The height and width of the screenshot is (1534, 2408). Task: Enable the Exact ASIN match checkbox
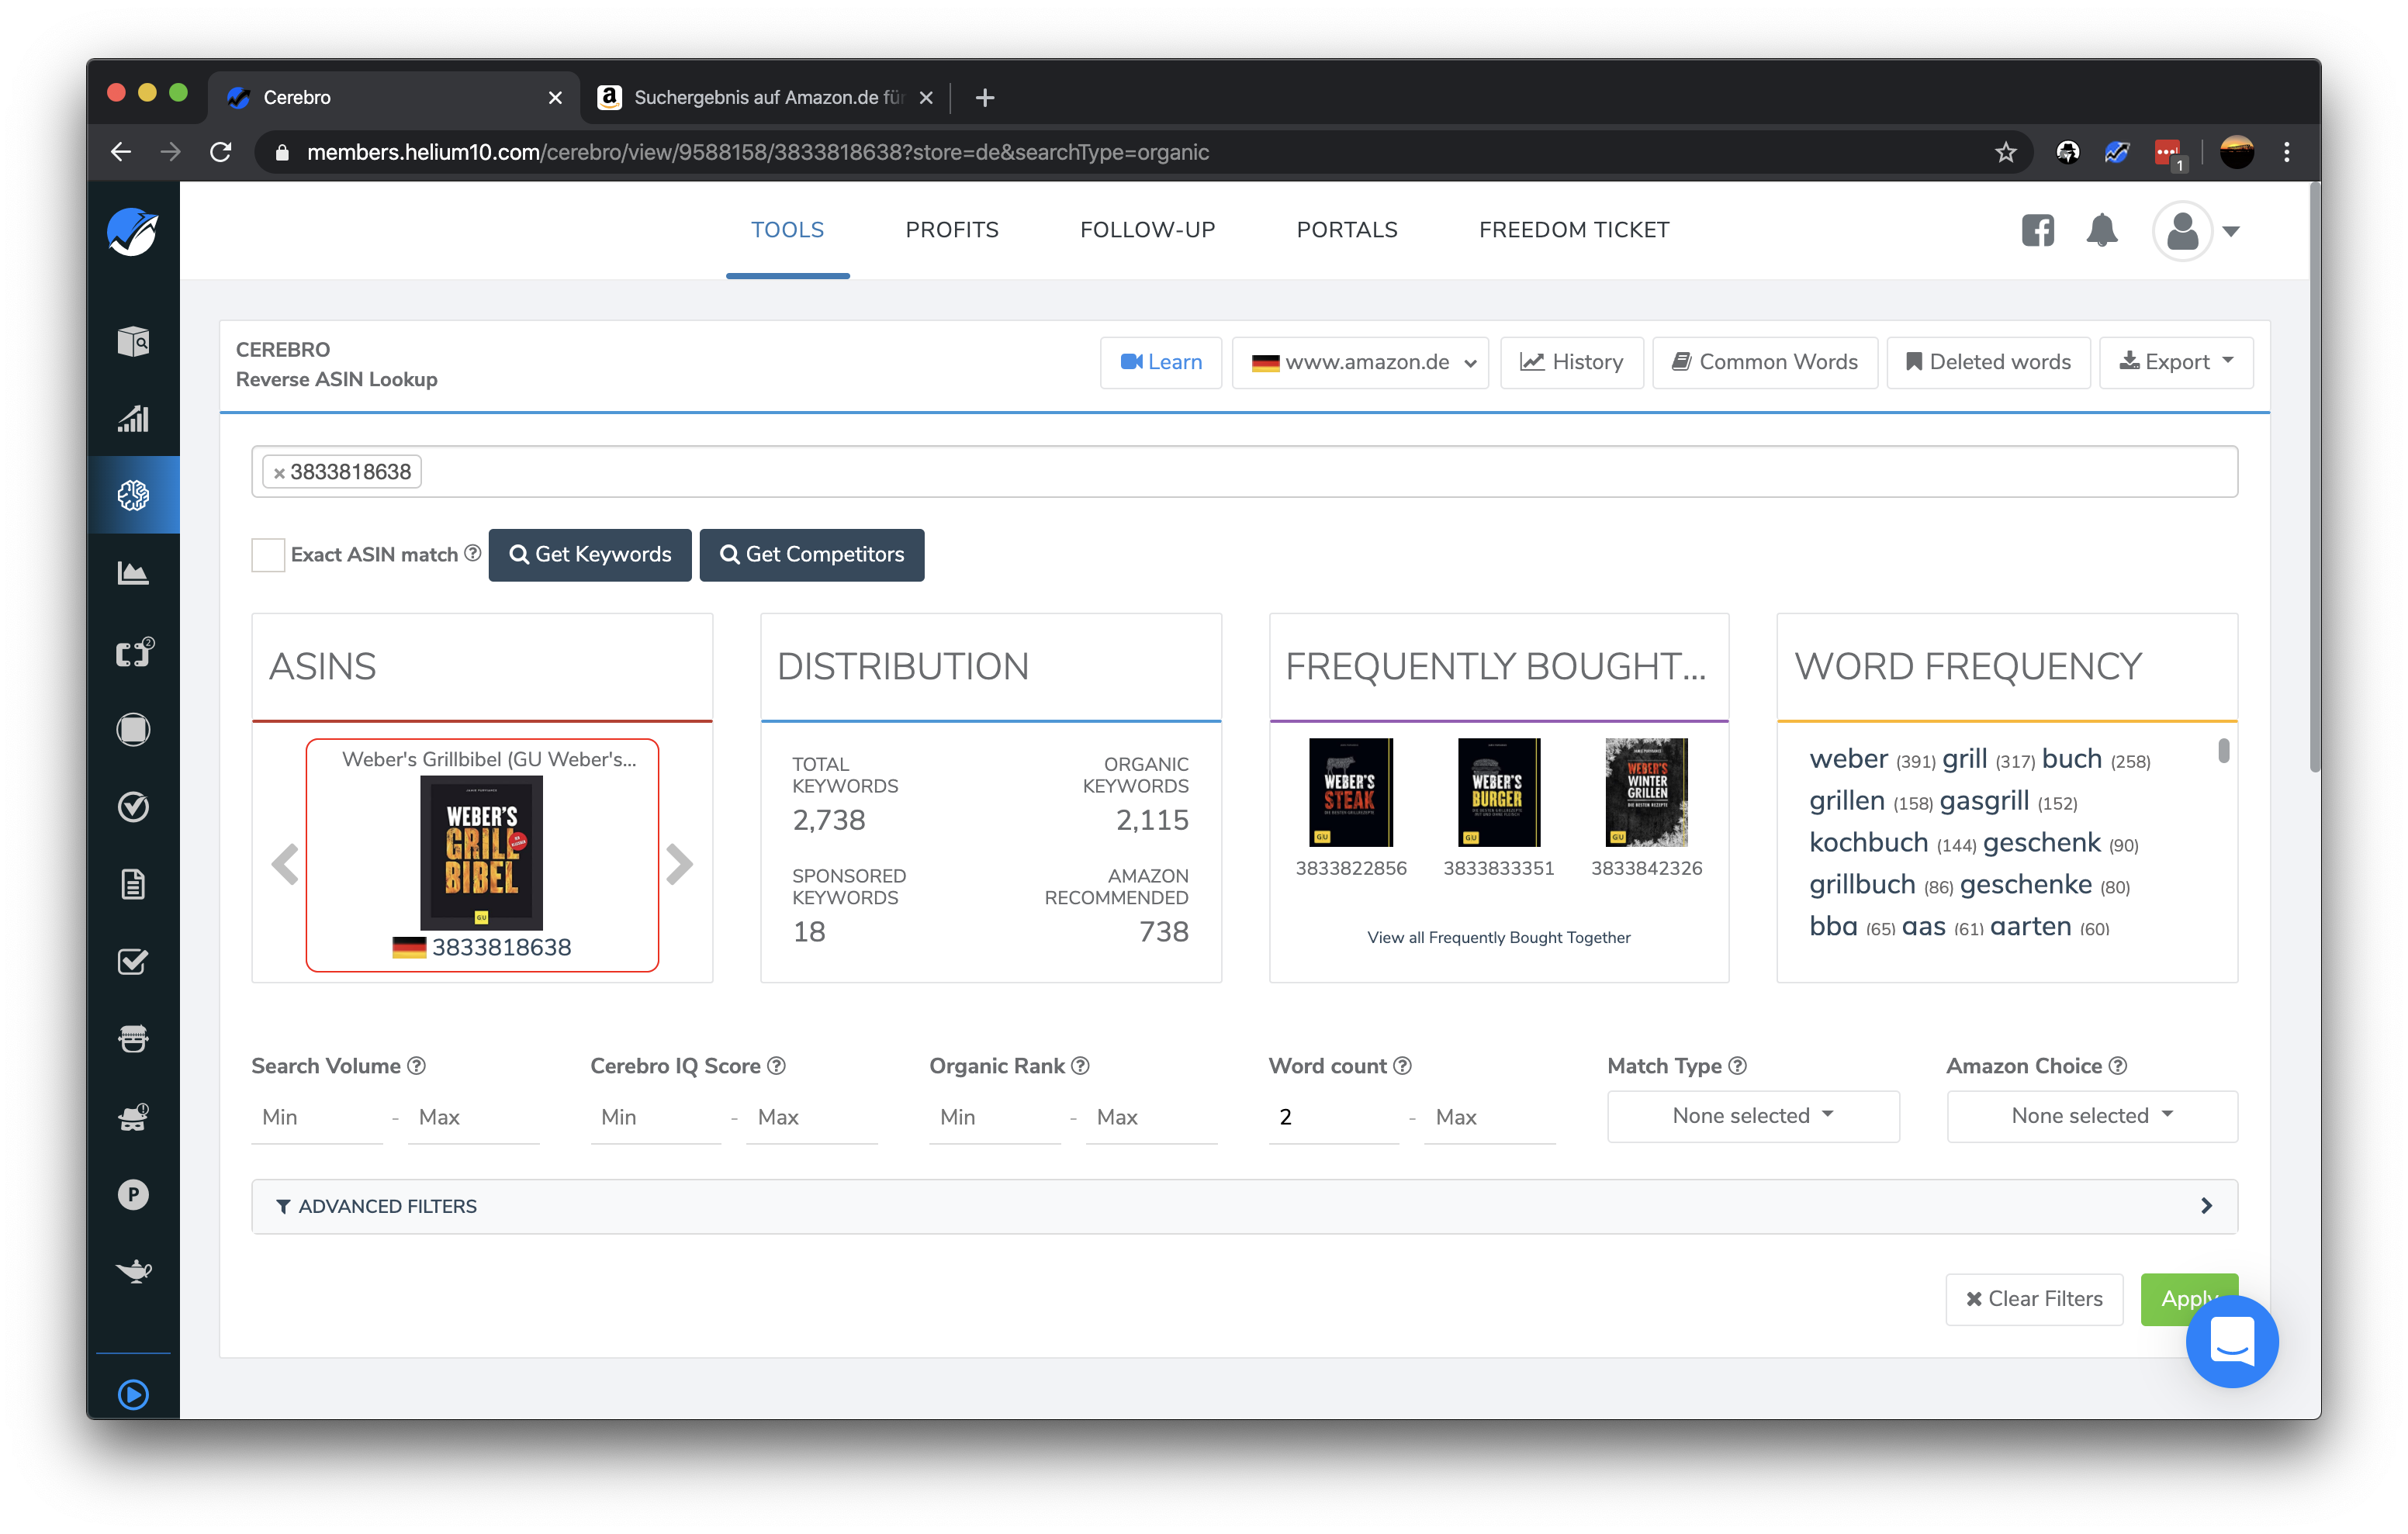coord(268,555)
